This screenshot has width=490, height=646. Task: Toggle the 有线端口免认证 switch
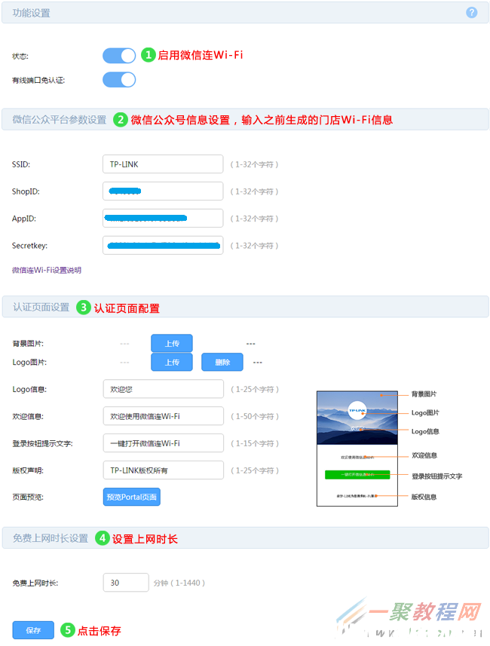tap(119, 80)
